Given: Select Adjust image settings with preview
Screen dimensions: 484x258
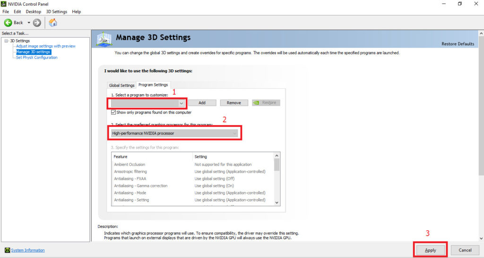Looking at the screenshot, I should tap(46, 46).
